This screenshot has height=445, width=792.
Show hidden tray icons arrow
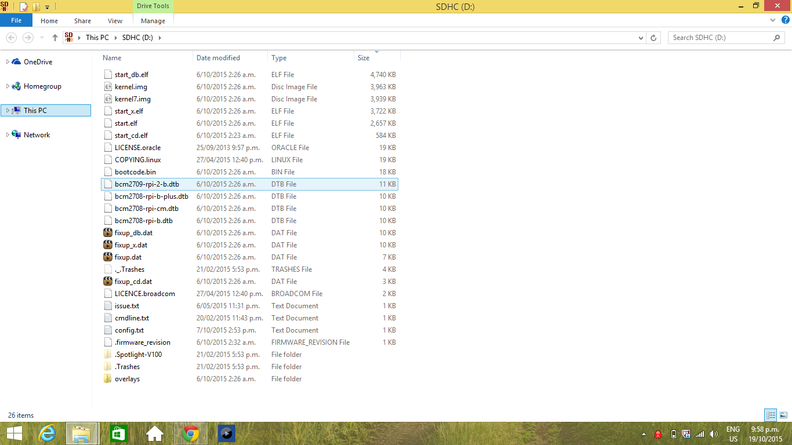(644, 434)
